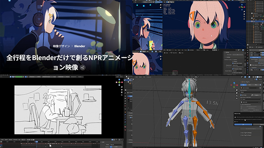The image size is (264, 148).
Task: Toggle Light Probe Volume checkbox
Action: click(x=233, y=63)
